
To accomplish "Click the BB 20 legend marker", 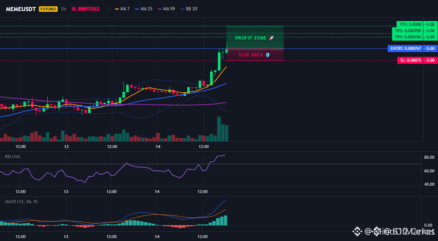I will pyautogui.click(x=182, y=9).
